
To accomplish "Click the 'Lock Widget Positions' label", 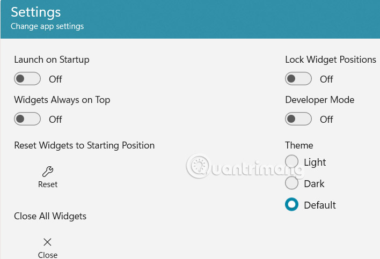I will click(x=331, y=60).
